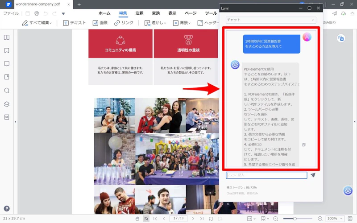Click the Lumi chat message input field
This screenshot has height=223, width=357.
[266, 175]
